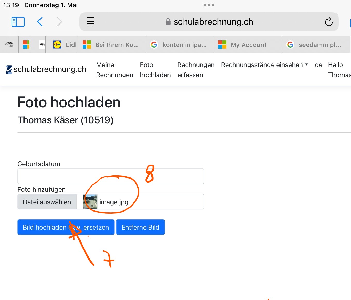Viewport: 351px width, 300px height.
Task: Open the UBS favicon tab
Action: 42,45
